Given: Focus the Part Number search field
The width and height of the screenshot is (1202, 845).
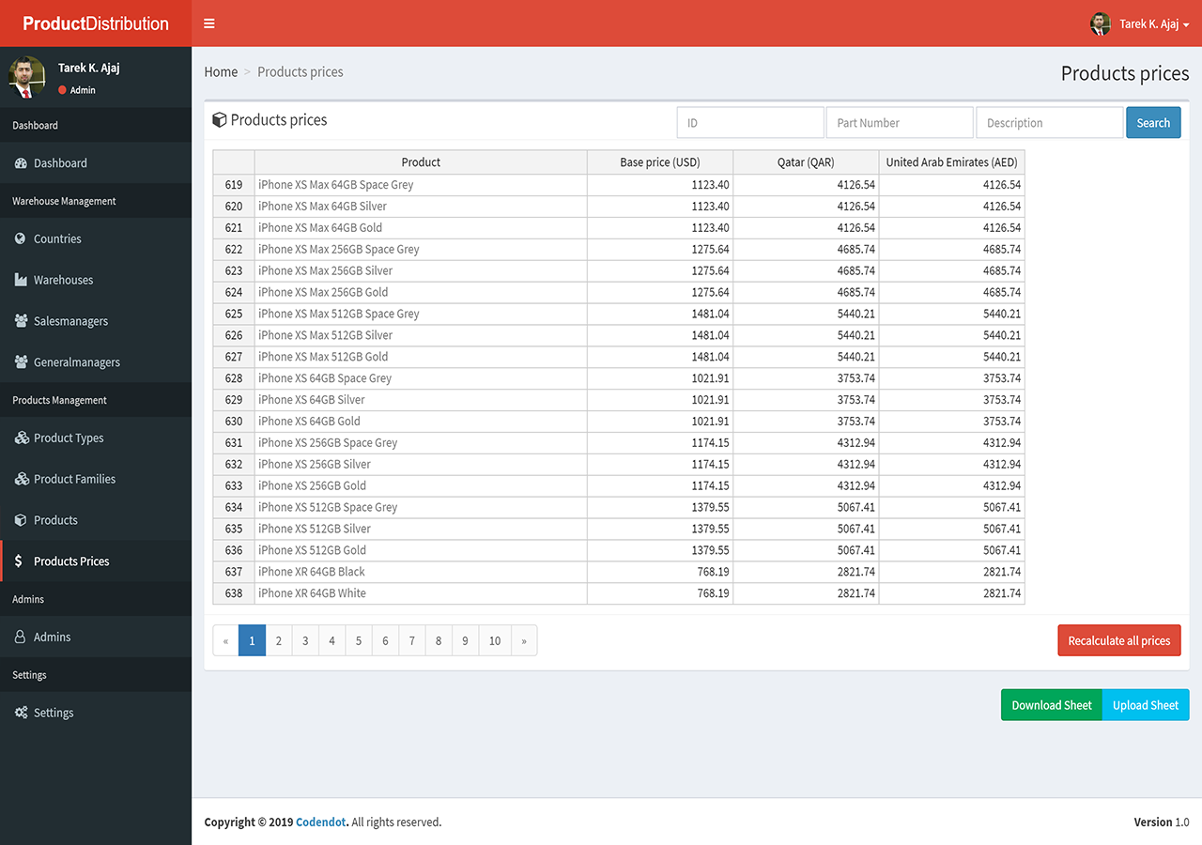Looking at the screenshot, I should pyautogui.click(x=899, y=123).
